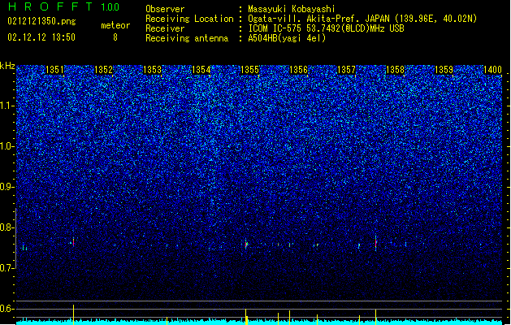
Task: Click the 0.9 kHz axis label
Action: [x=7, y=187]
